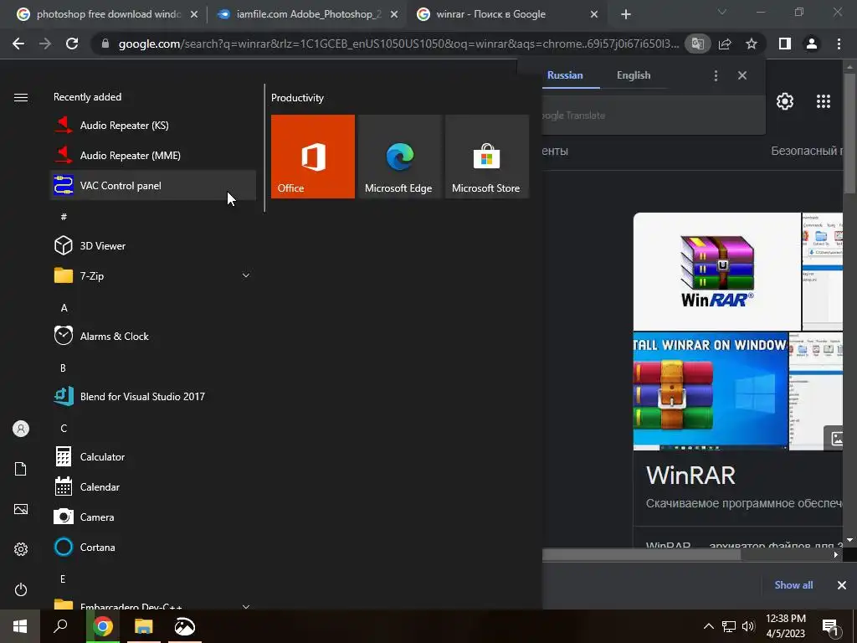Expand Embarcadero Dev-C++ folder chevron
This screenshot has width=857, height=643.
coord(246,606)
